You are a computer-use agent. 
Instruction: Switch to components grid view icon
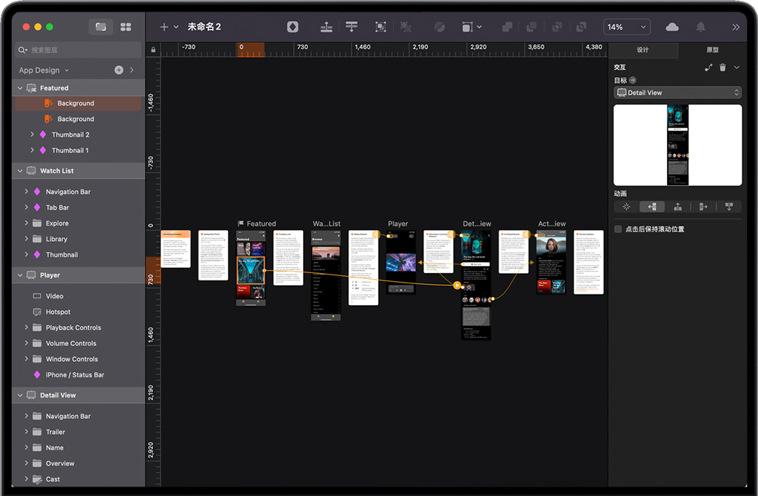pos(125,27)
